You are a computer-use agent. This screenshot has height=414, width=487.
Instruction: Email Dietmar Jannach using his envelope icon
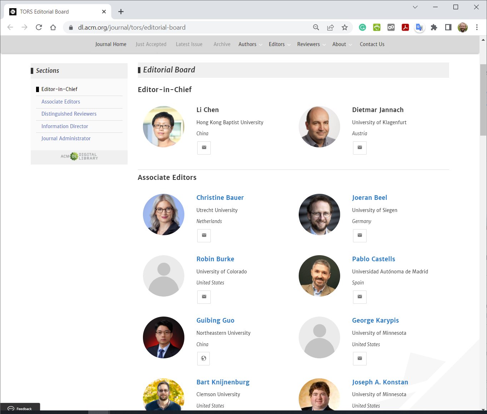359,148
